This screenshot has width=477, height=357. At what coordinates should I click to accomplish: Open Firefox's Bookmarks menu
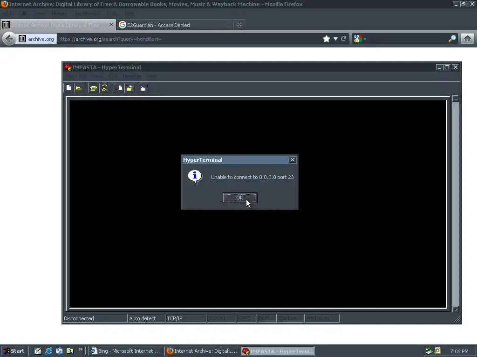(x=87, y=13)
